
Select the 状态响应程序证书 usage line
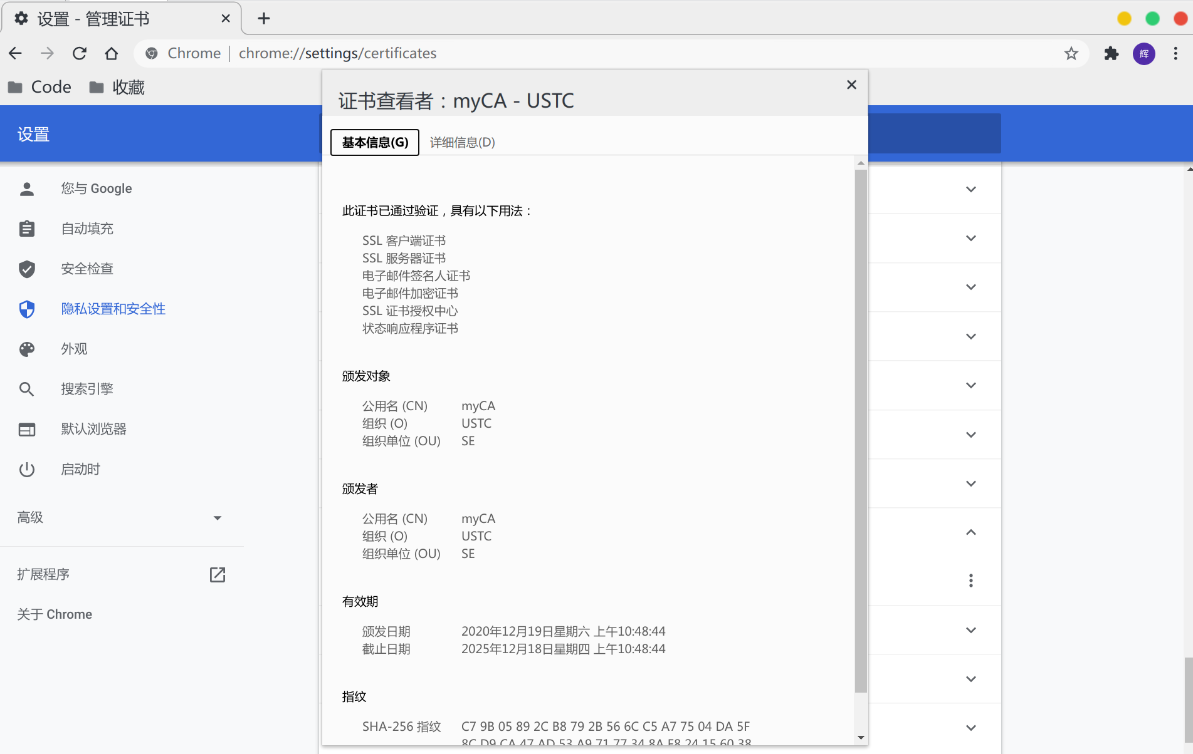410,329
